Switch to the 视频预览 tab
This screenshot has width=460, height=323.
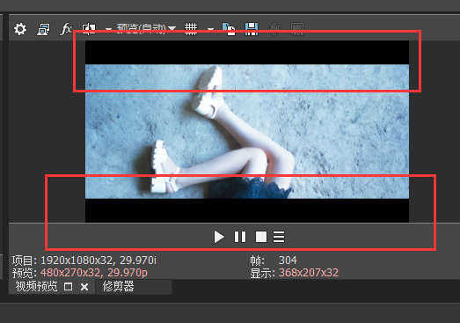pos(36,287)
